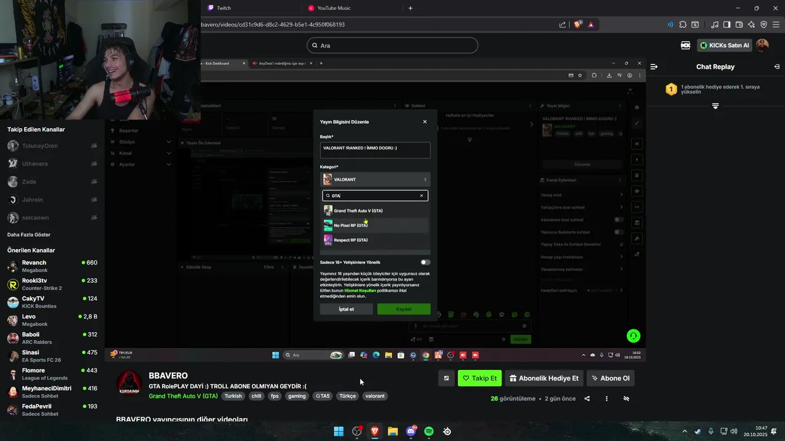Expand Yavaş mod chevron in Kanal Eylemleri
The image size is (785, 441).
tap(621, 195)
